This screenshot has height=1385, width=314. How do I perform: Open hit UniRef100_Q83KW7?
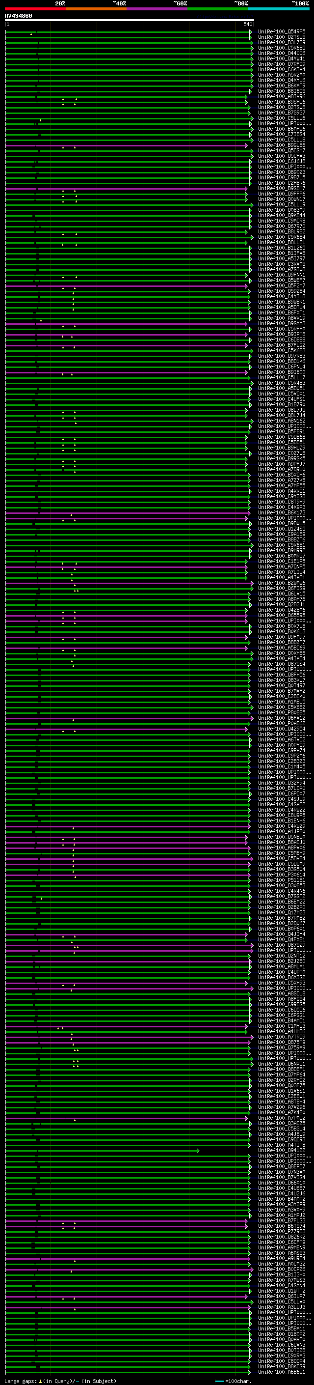(282, 679)
